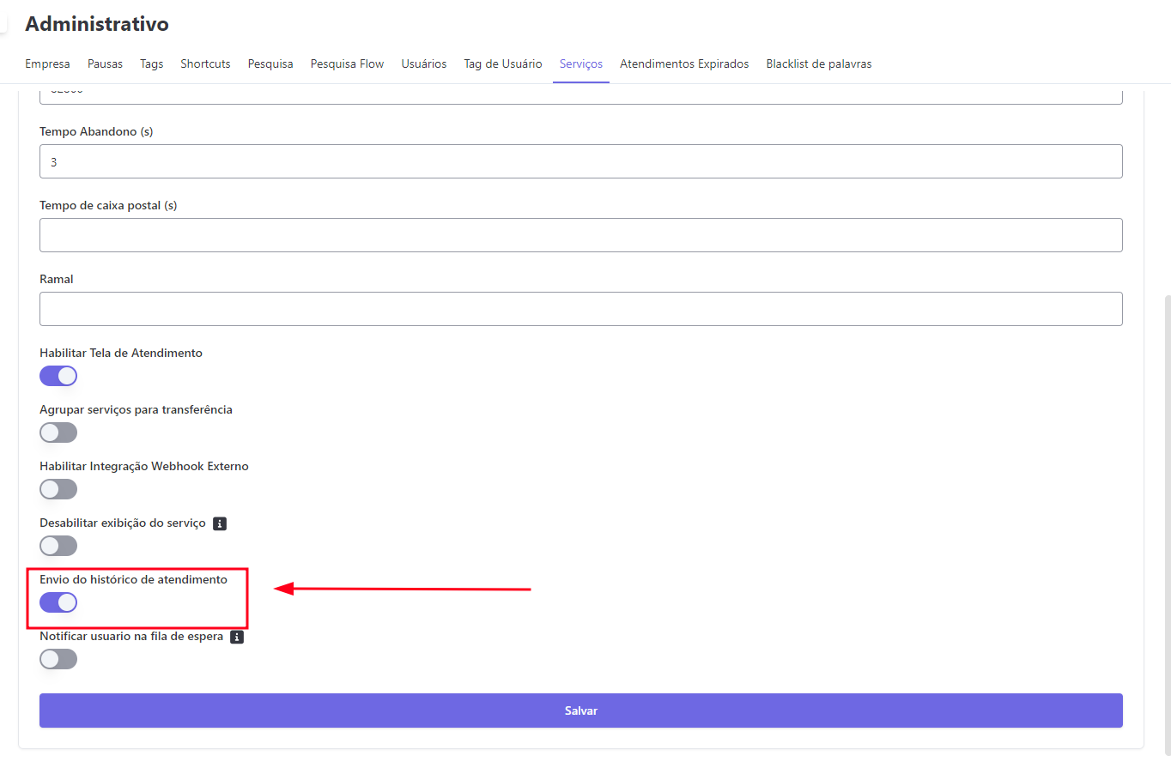Go to the Shortcuts tab
The width and height of the screenshot is (1171, 774).
click(205, 63)
